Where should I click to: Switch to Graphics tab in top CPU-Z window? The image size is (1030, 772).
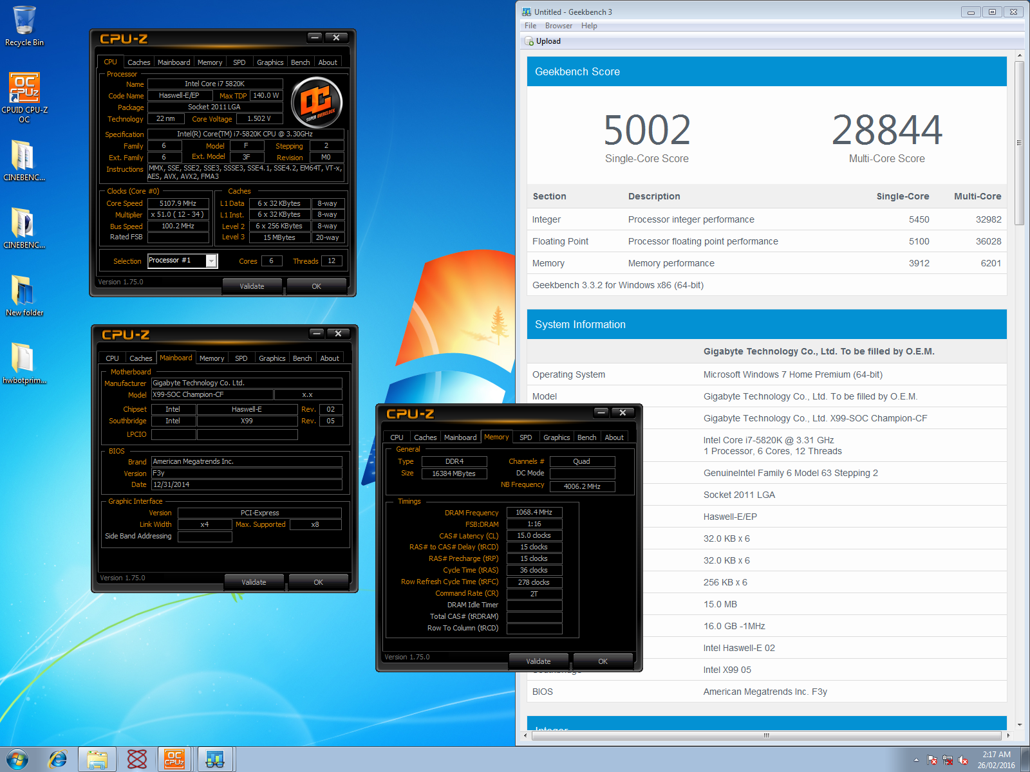pos(270,62)
